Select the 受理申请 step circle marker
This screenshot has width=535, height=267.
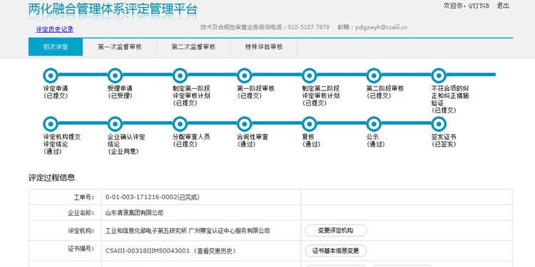point(115,75)
